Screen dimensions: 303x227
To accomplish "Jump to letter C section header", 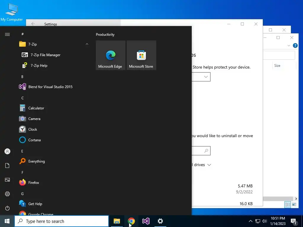I will (22, 98).
